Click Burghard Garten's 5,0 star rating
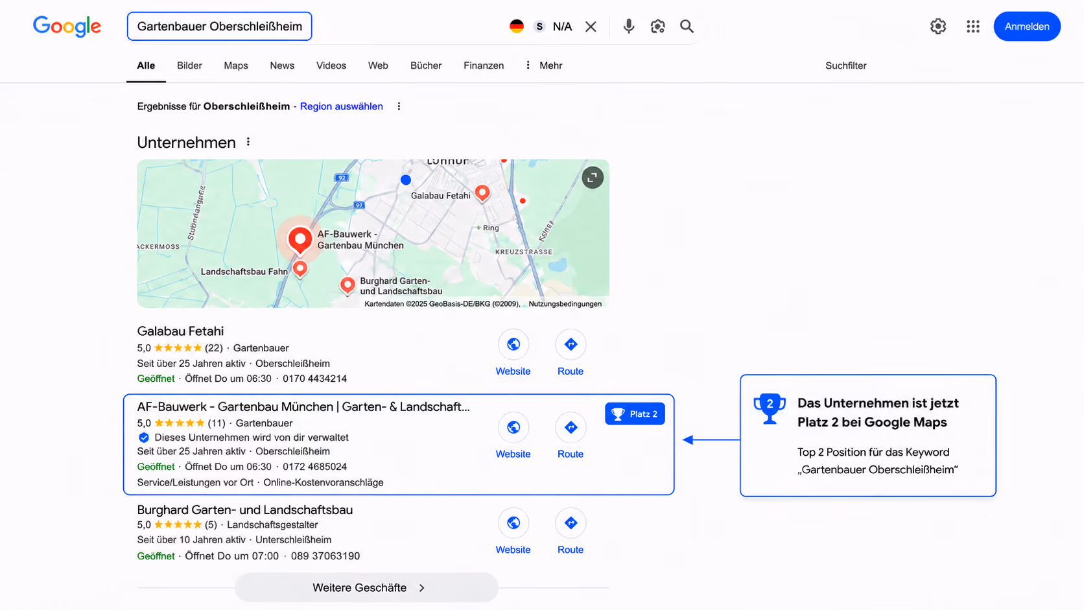The height and width of the screenshot is (610, 1084). (177, 524)
